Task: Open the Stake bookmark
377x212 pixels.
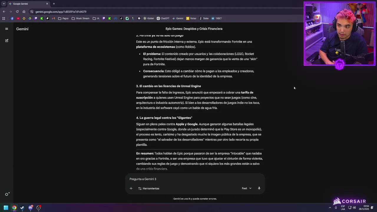Action: tap(204, 18)
